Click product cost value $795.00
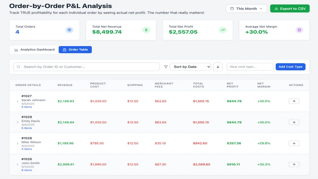This screenshot has width=318, height=179. pyautogui.click(x=97, y=143)
